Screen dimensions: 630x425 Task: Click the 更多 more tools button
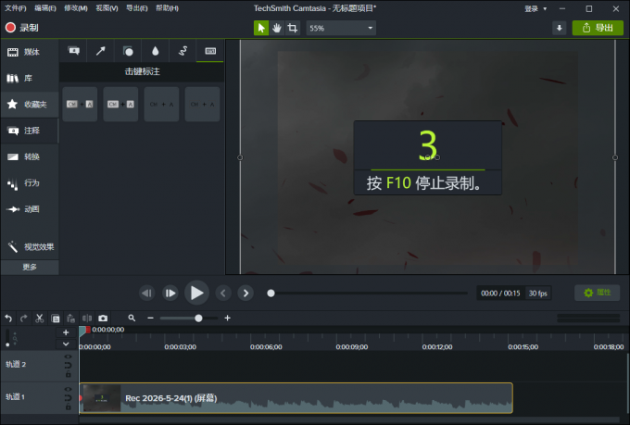tap(30, 268)
